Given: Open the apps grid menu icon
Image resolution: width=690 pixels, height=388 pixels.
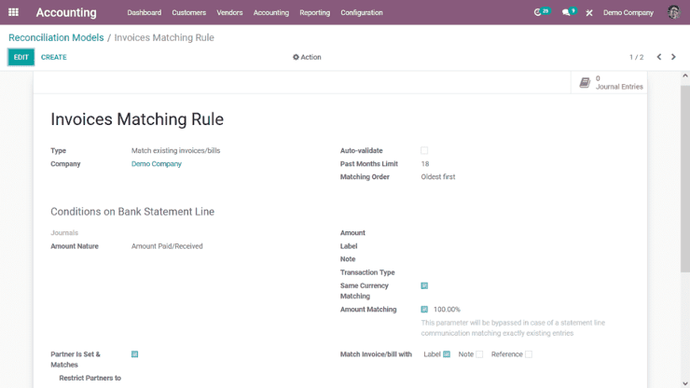Looking at the screenshot, I should (13, 12).
